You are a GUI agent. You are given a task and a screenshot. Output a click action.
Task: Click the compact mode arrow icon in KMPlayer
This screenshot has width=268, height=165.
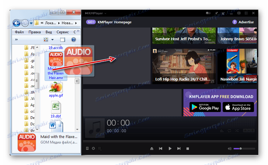pyautogui.click(x=223, y=13)
